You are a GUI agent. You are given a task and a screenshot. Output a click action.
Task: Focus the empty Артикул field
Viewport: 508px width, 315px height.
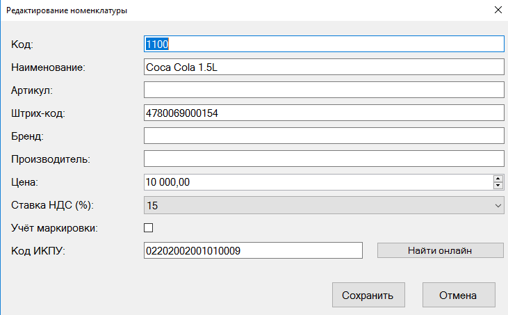(322, 90)
